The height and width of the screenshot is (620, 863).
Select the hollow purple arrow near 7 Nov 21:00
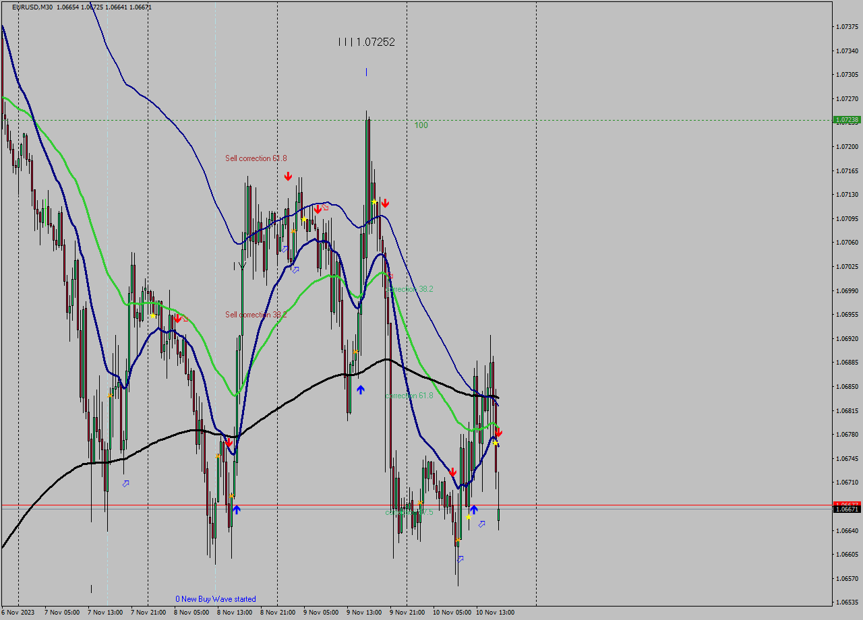pos(125,484)
